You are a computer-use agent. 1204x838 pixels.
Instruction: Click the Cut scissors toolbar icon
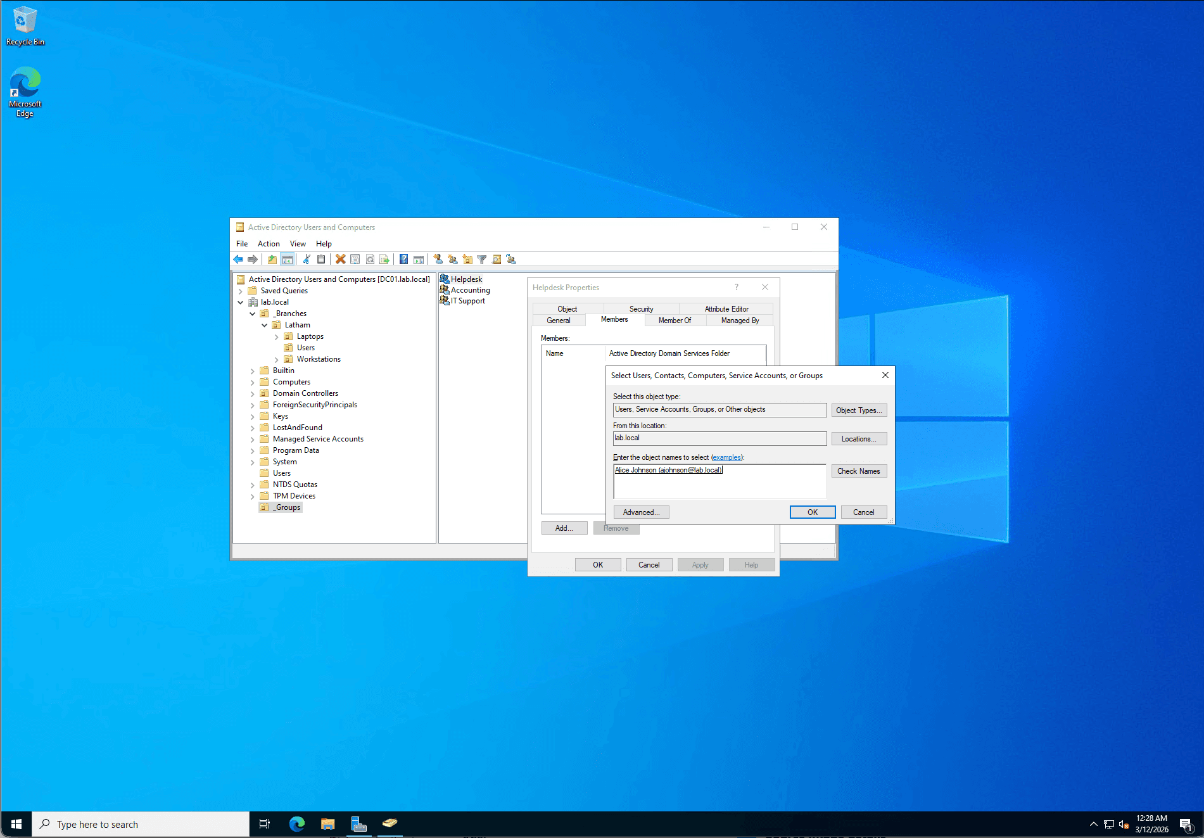[x=307, y=259]
